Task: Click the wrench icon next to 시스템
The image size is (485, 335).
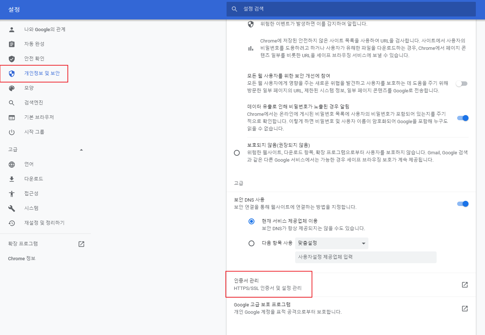Action: [12, 208]
